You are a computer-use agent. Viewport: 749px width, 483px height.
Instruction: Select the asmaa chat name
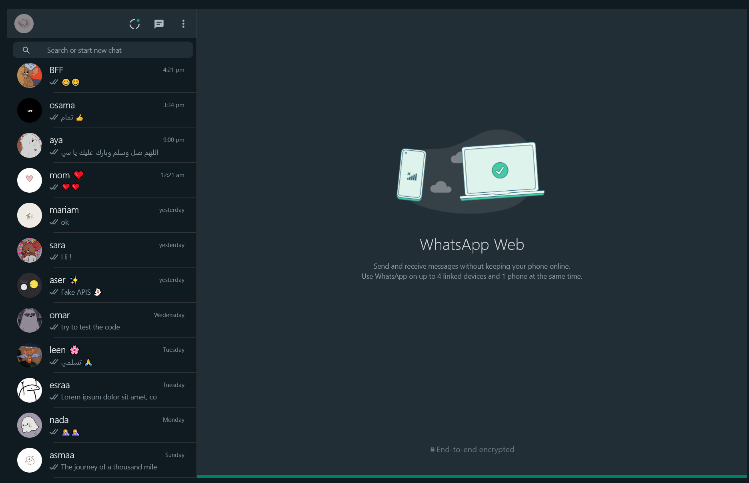pos(62,455)
